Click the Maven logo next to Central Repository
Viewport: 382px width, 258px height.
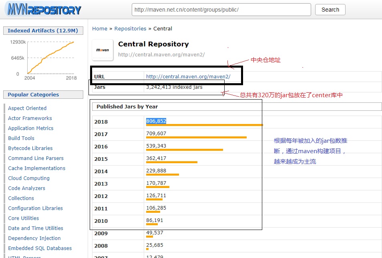[x=103, y=50]
